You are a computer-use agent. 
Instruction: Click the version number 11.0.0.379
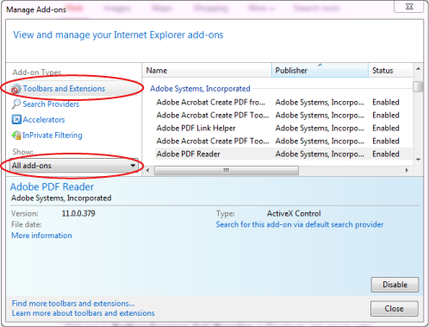tap(78, 213)
